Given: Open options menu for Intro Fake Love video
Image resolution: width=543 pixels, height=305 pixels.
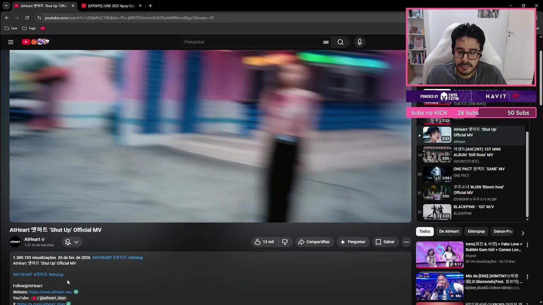Looking at the screenshot, I should pyautogui.click(x=527, y=245).
